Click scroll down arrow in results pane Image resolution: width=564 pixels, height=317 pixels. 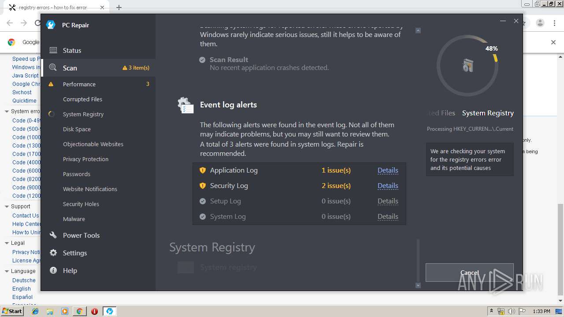click(418, 285)
